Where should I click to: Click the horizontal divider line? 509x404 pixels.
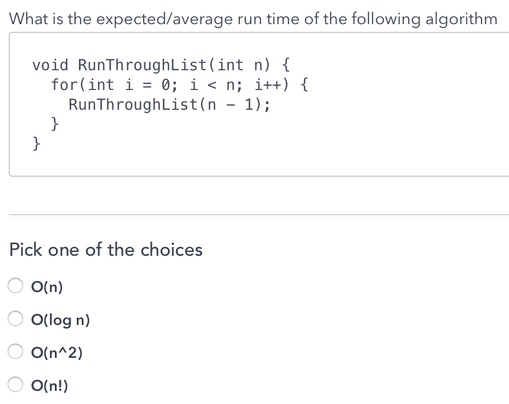[255, 214]
